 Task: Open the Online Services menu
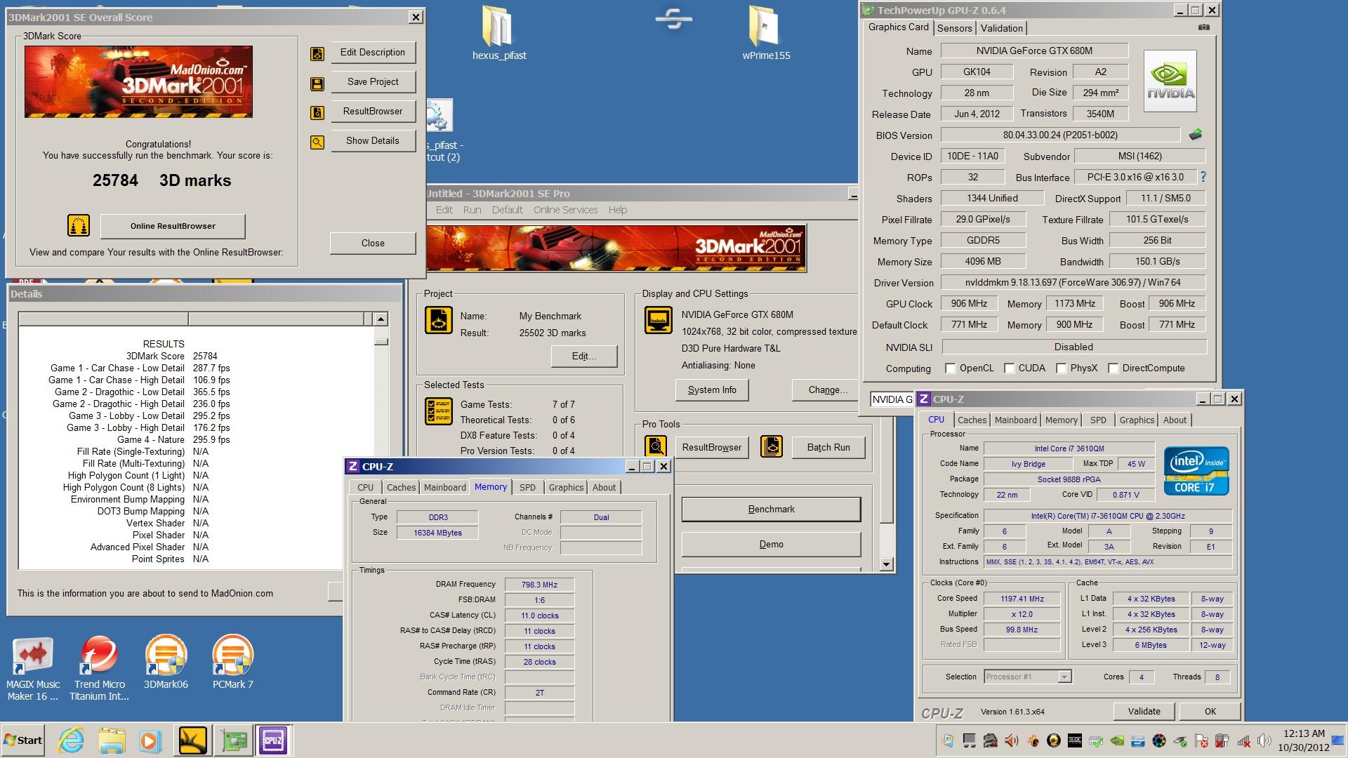[x=565, y=210]
